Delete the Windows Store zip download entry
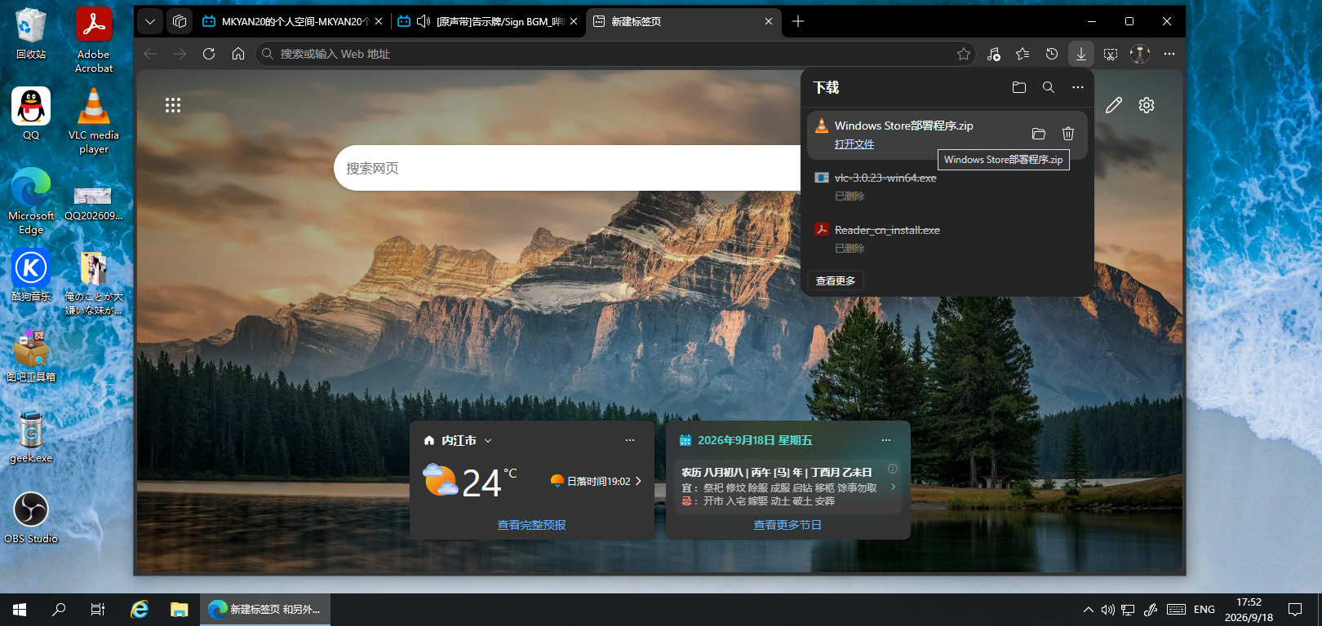The width and height of the screenshot is (1322, 626). [x=1068, y=134]
